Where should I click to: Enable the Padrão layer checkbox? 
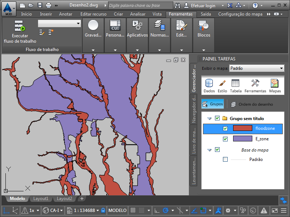(x=225, y=159)
